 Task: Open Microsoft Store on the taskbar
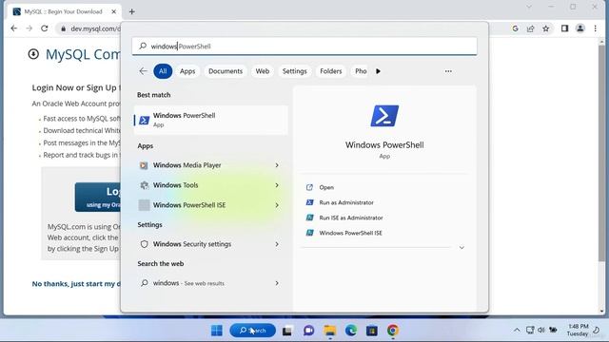click(x=372, y=331)
